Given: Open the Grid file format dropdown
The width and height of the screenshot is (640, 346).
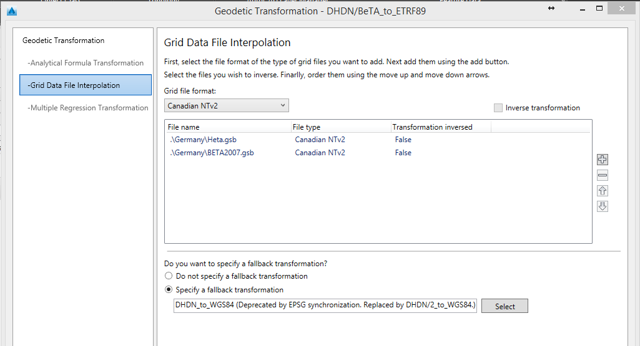Looking at the screenshot, I should [x=227, y=105].
